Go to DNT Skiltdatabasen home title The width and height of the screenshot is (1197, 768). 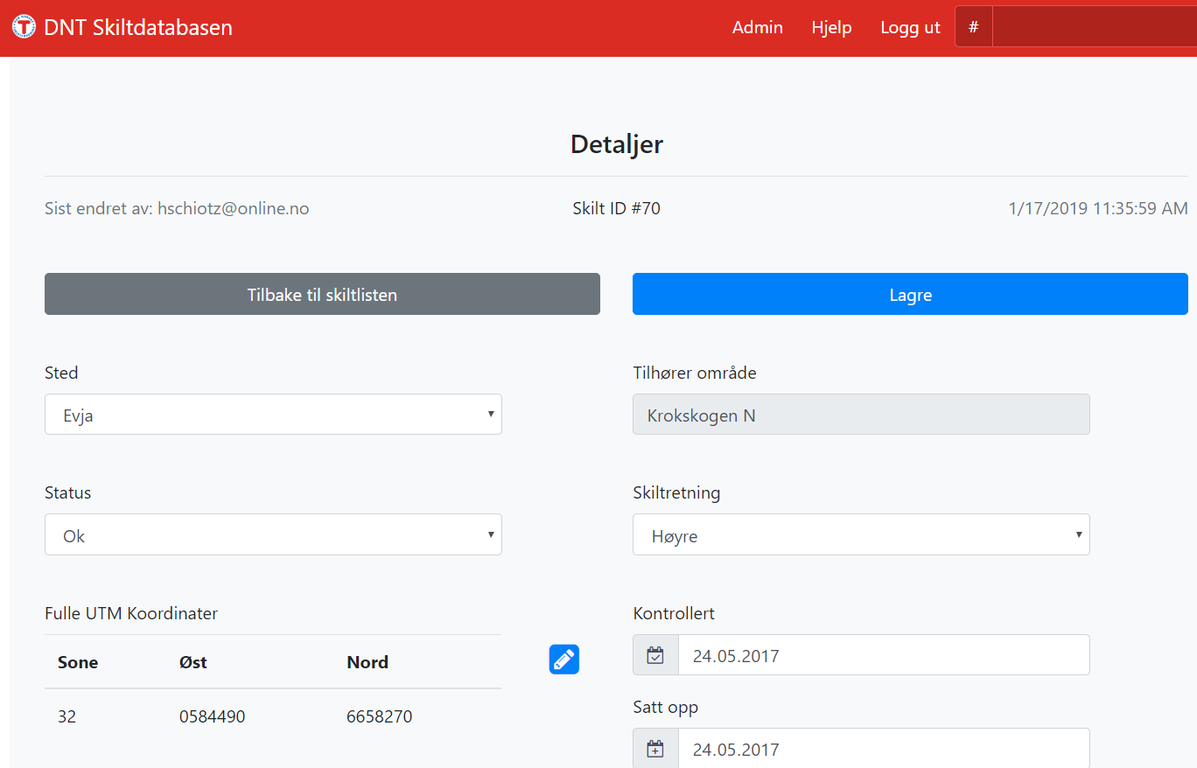coord(138,27)
